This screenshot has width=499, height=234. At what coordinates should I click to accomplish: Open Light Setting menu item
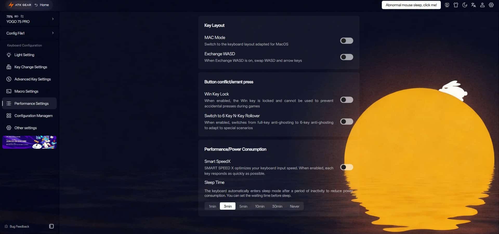[x=29, y=55]
